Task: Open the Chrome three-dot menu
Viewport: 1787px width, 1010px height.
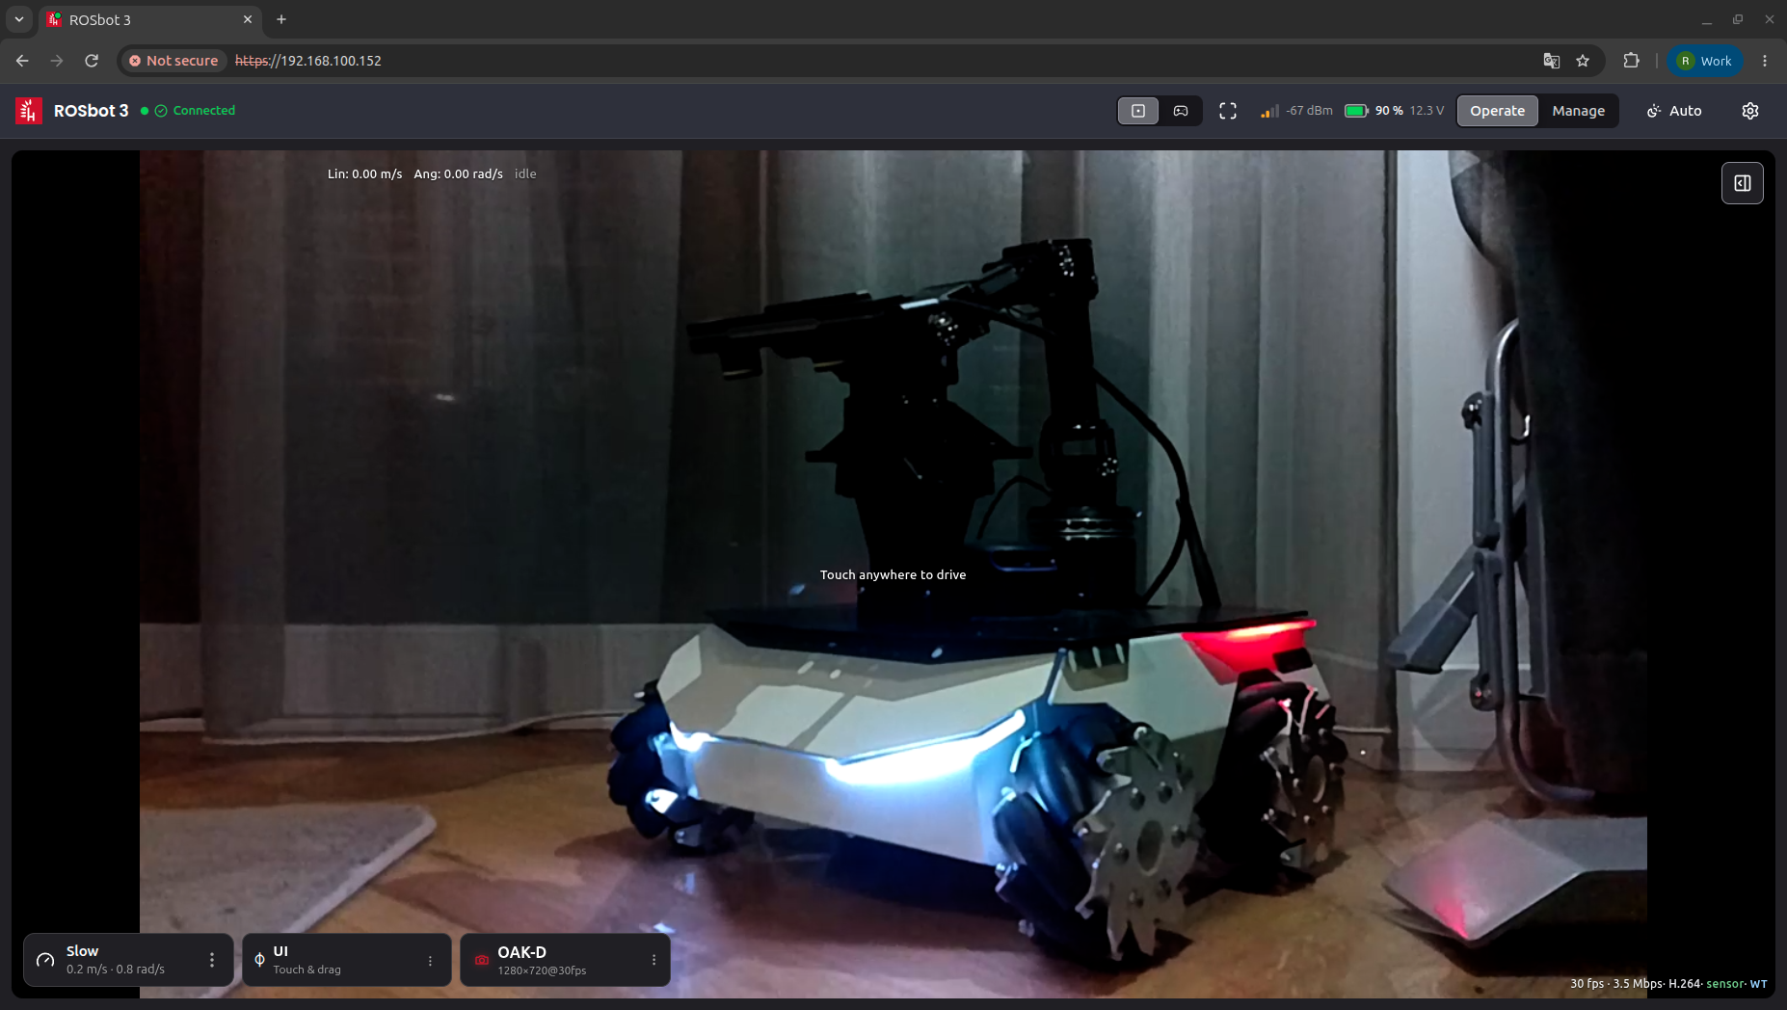Action: [1765, 61]
